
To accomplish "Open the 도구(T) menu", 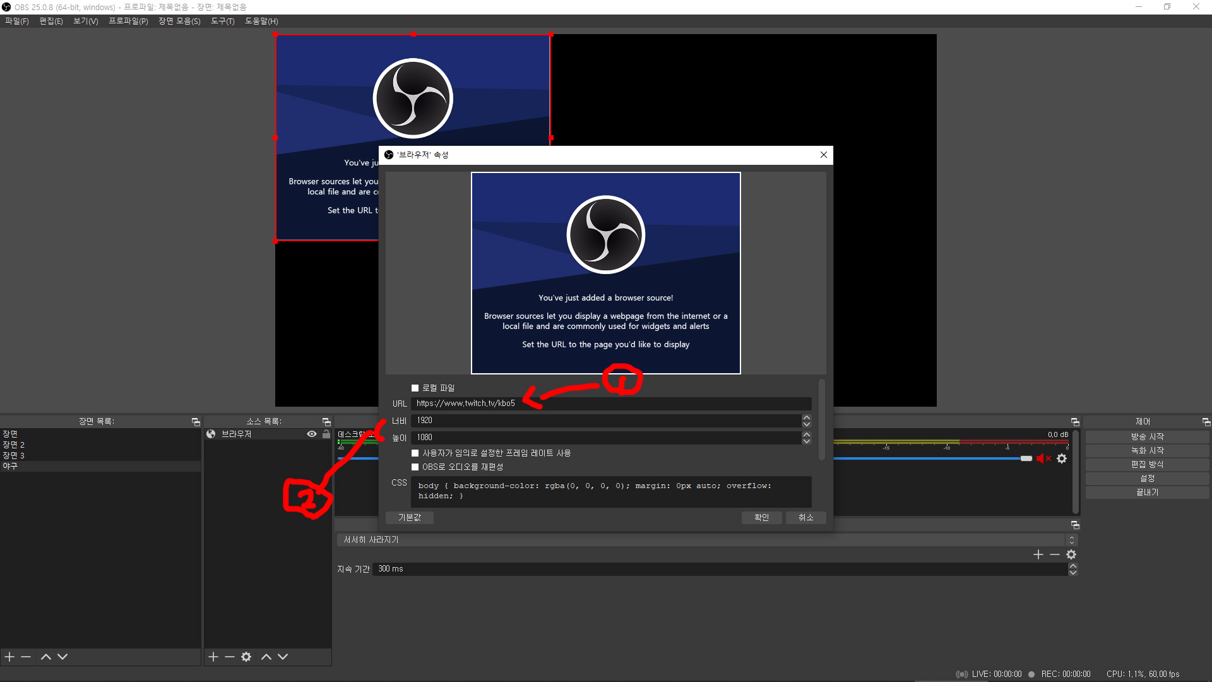I will pos(222,21).
